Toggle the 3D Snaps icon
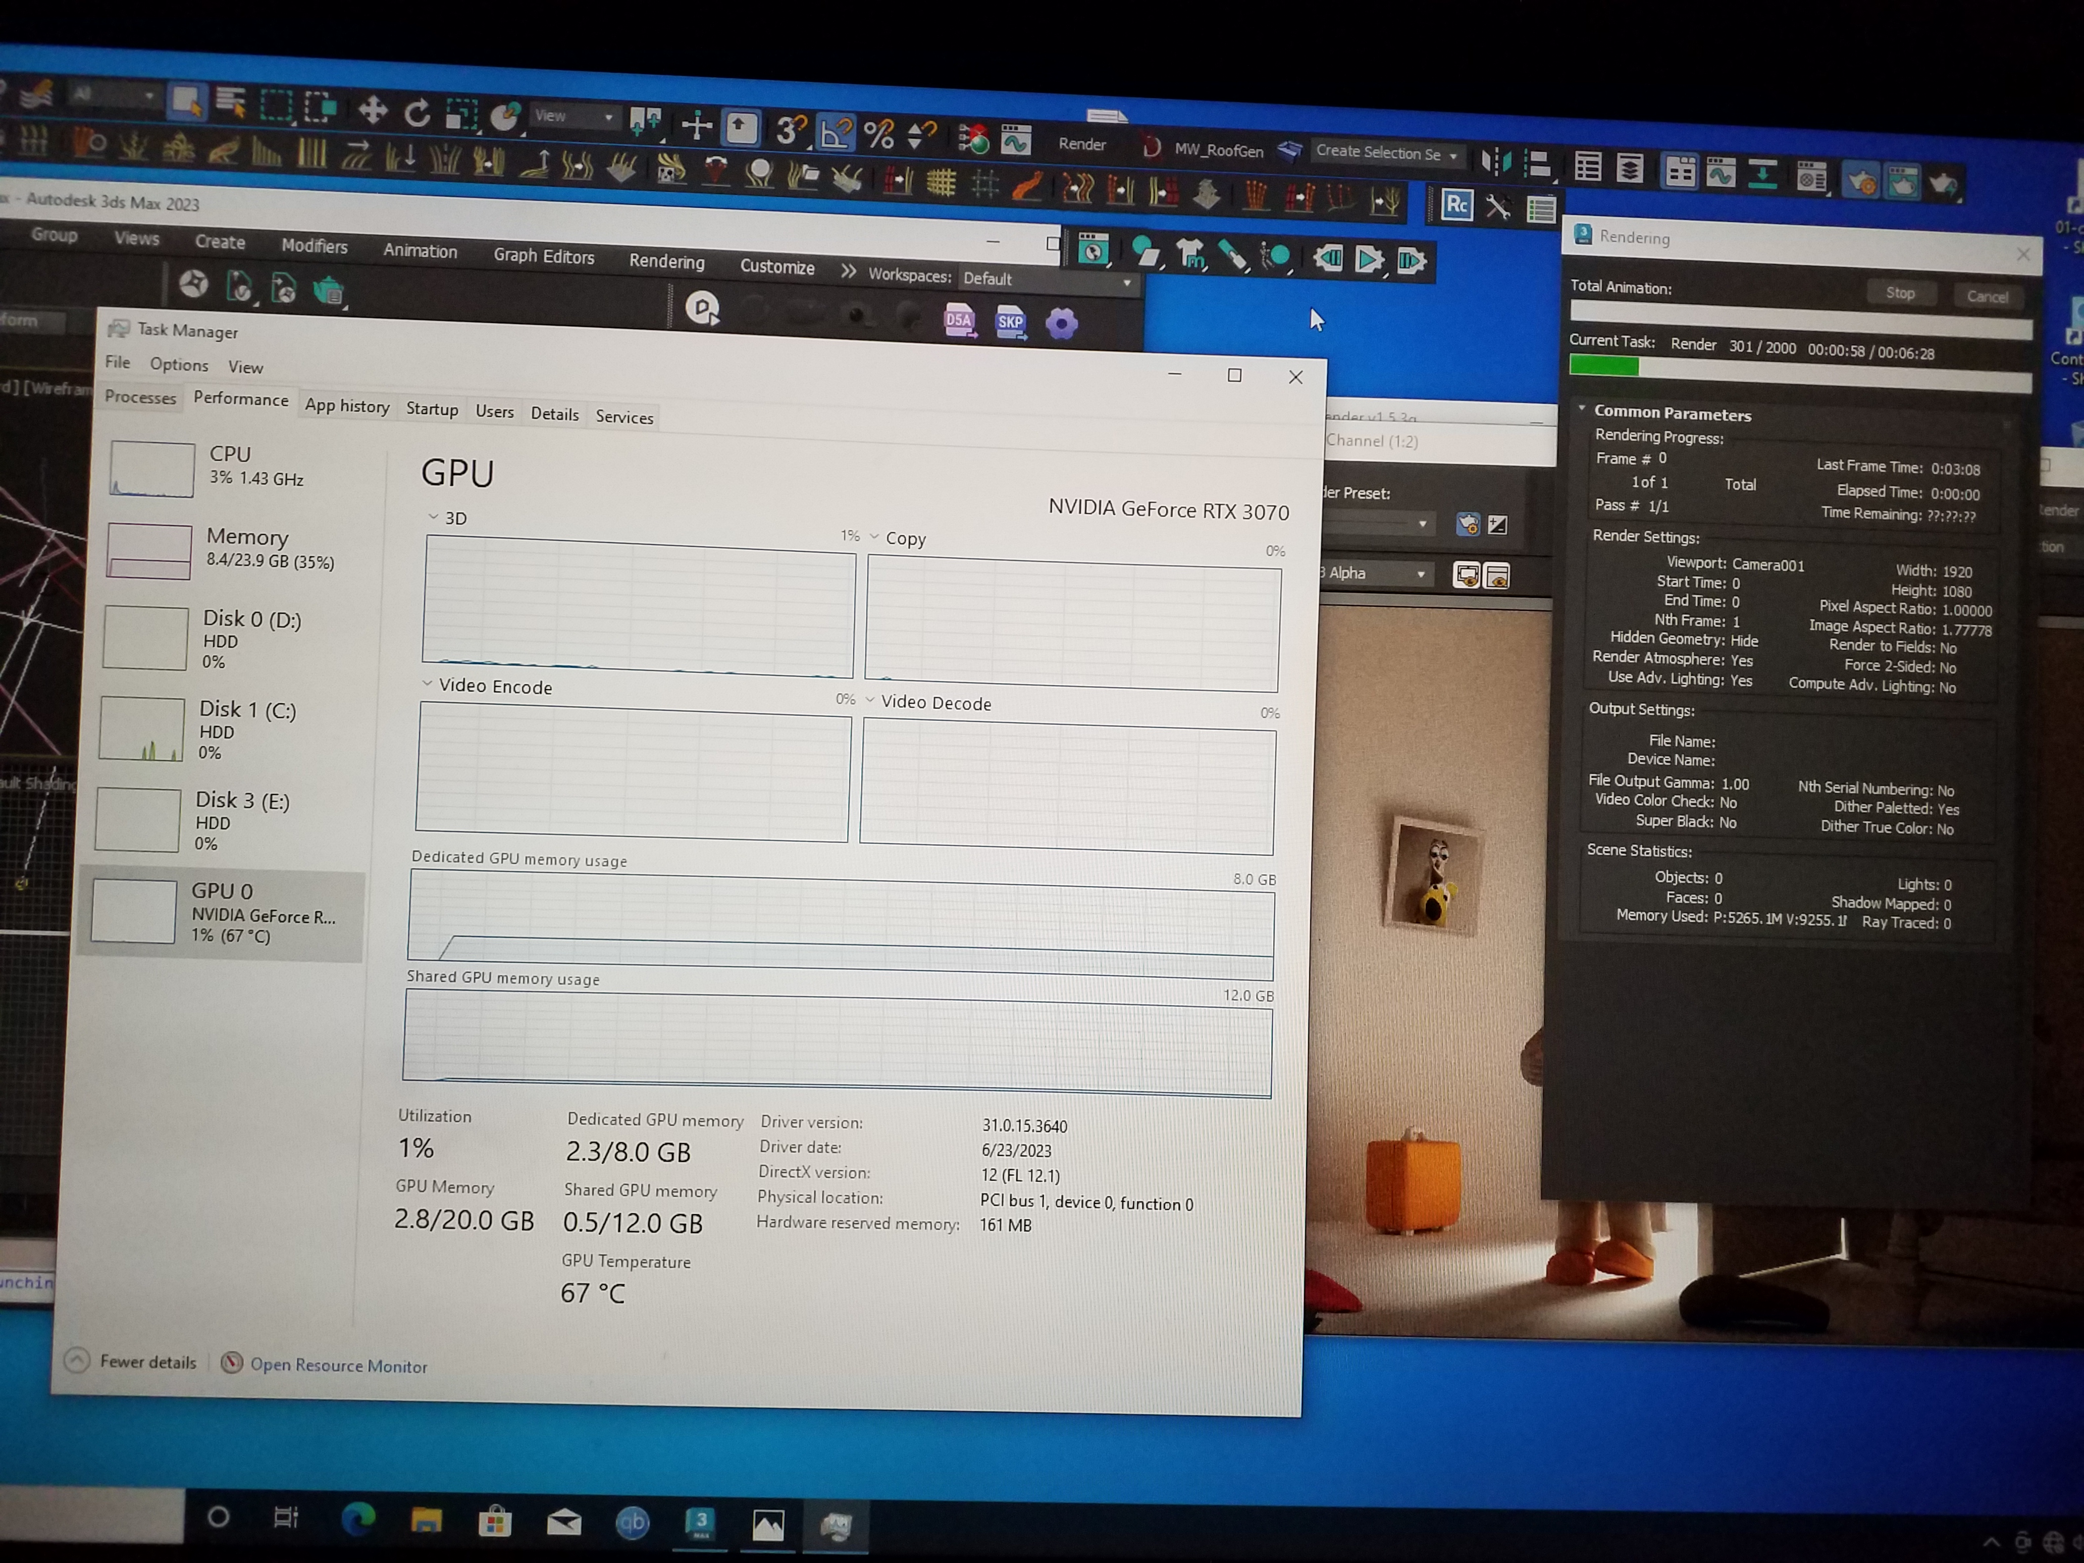The image size is (2084, 1563). pos(791,131)
